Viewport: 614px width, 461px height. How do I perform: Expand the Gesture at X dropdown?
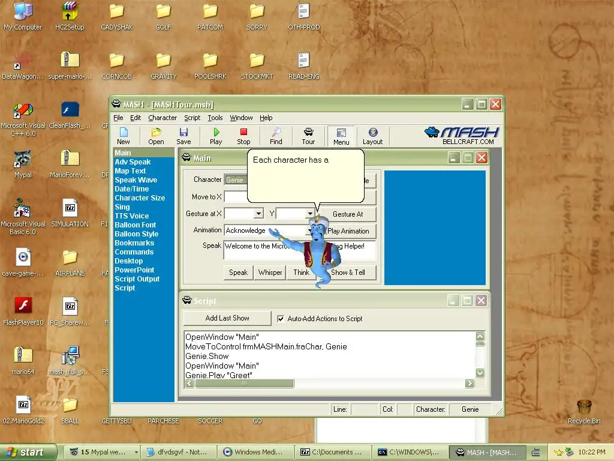[258, 214]
